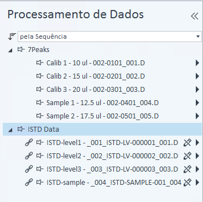Click the crossed pencil icon for ISTD-sample

188,183
